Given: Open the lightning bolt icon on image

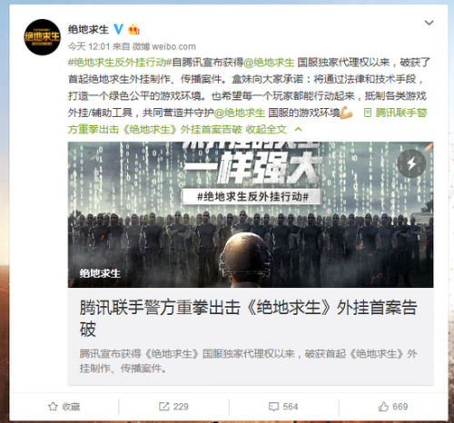Looking at the screenshot, I should 411,163.
